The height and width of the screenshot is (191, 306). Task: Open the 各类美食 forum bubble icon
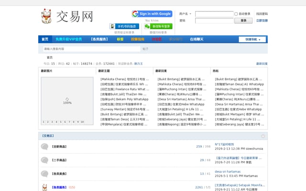pyautogui.click(x=44, y=174)
